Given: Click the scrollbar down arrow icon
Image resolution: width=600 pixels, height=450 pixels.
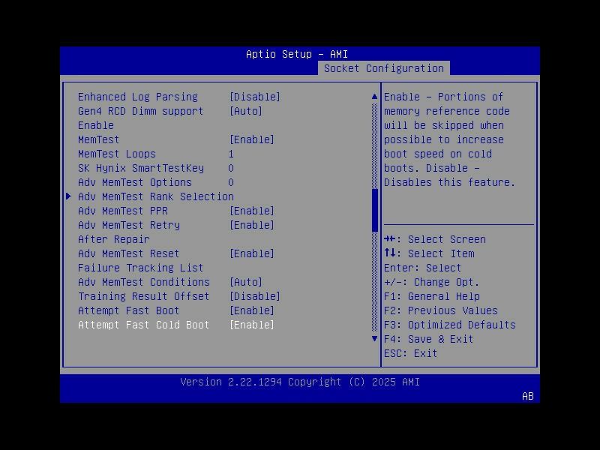Looking at the screenshot, I should tap(373, 339).
